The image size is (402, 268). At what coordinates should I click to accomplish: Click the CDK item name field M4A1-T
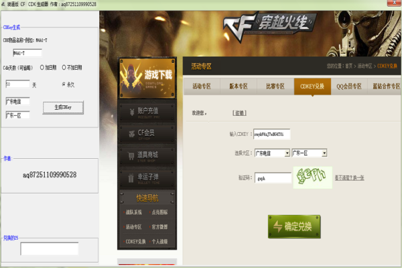point(27,53)
